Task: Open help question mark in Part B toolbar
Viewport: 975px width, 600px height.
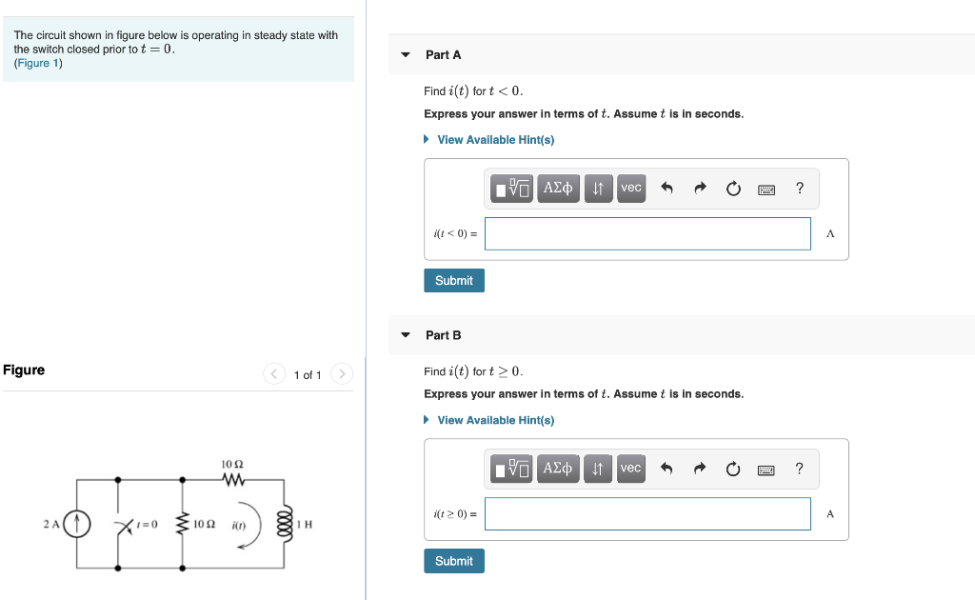Action: click(x=799, y=469)
